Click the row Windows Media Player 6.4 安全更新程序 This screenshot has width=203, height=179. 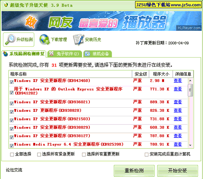98,144
